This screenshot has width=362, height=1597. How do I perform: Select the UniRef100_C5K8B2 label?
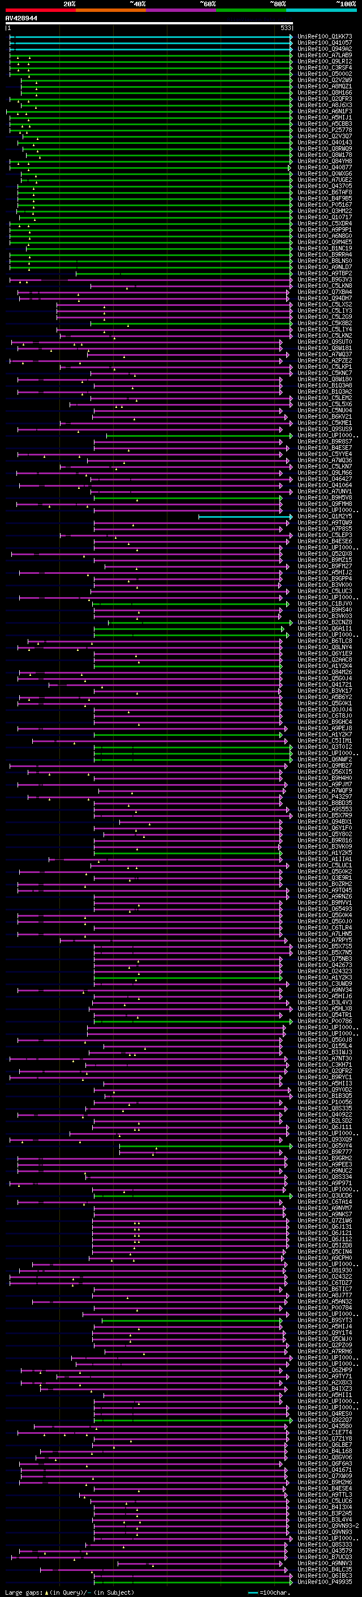point(325,323)
